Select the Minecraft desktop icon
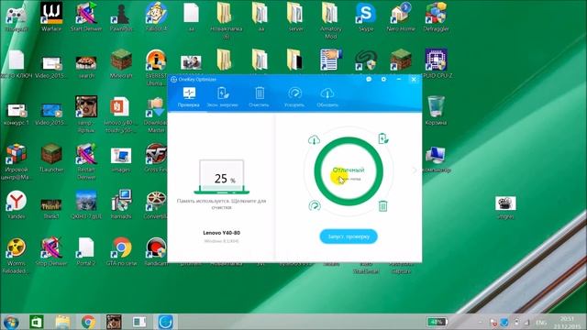Image resolution: width=587 pixels, height=330 pixels. (x=121, y=63)
